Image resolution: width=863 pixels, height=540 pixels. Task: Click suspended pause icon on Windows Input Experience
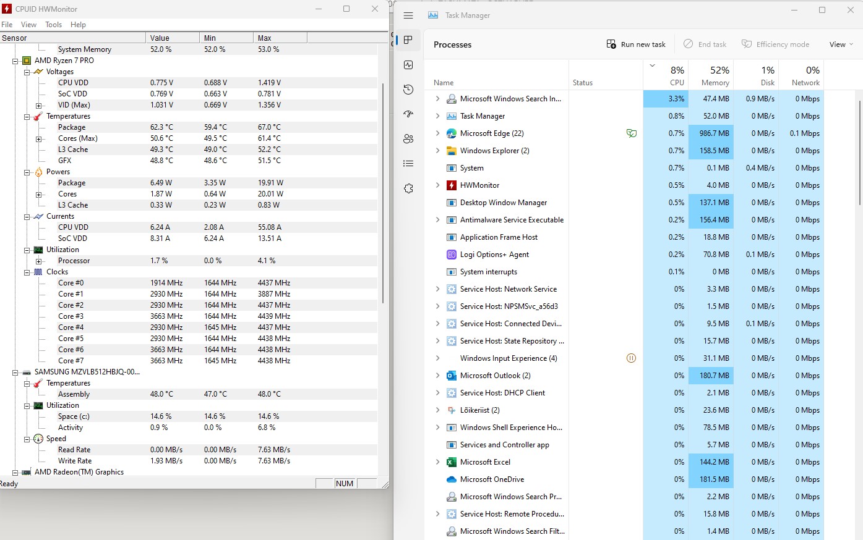pos(631,358)
